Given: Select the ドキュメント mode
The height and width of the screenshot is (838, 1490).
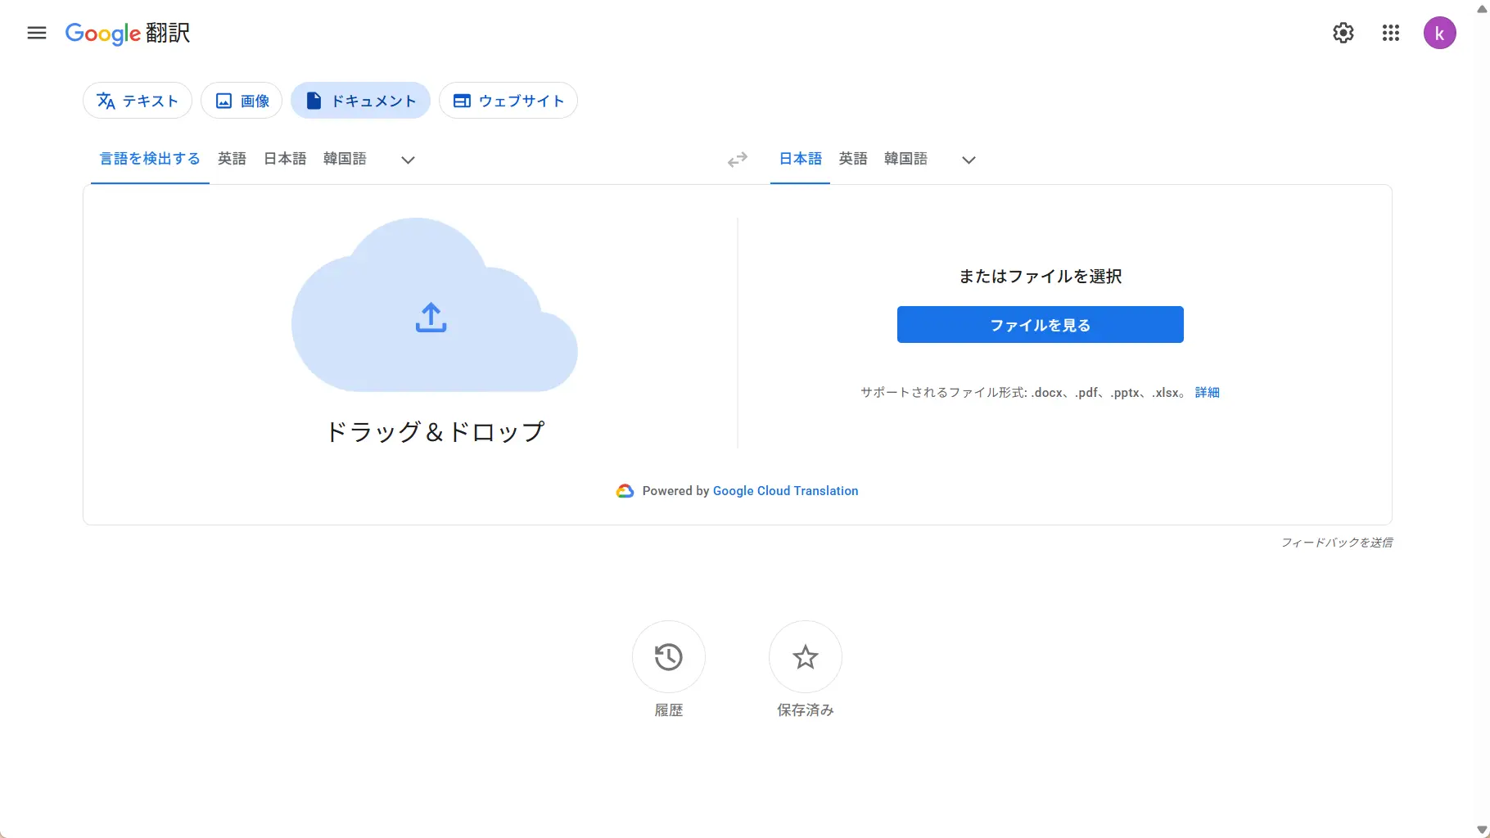Looking at the screenshot, I should click(361, 101).
